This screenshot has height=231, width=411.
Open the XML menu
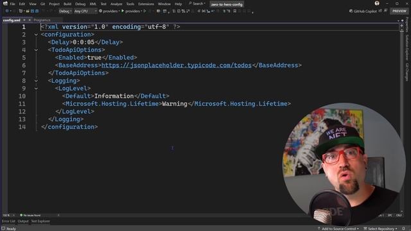coord(92,4)
